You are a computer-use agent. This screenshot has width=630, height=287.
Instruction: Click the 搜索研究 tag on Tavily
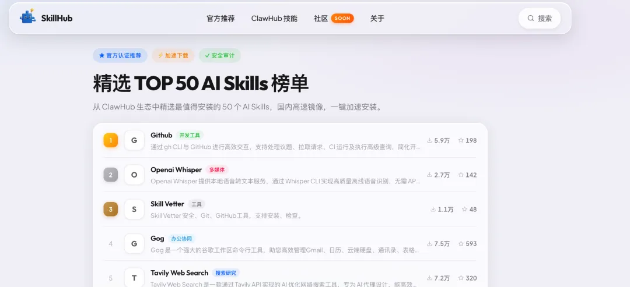pos(226,274)
